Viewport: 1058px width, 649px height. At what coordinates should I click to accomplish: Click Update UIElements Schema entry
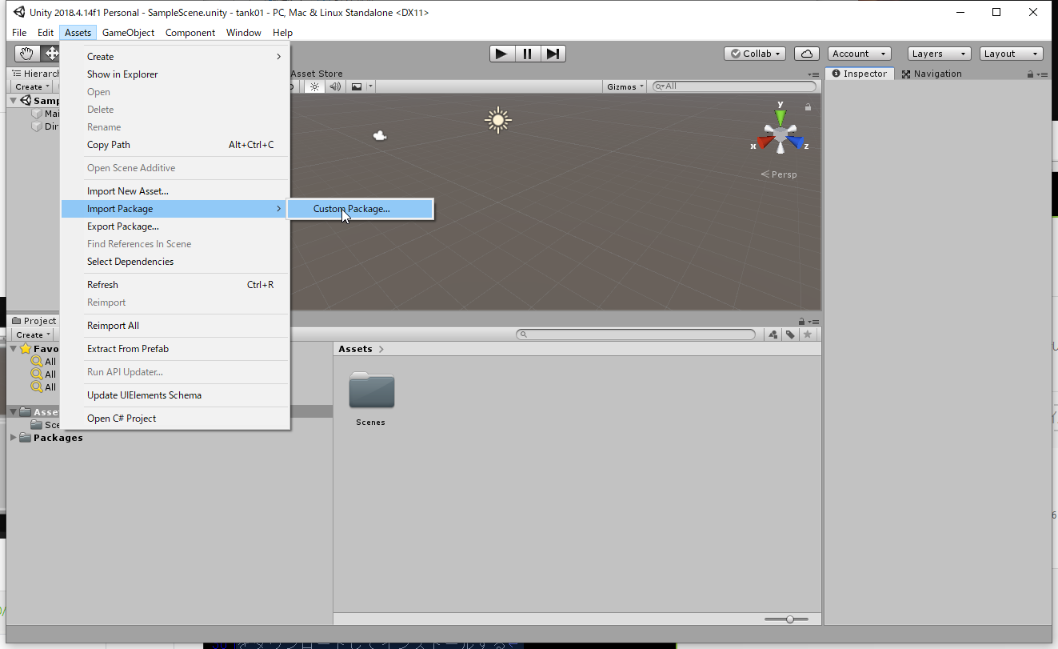coord(175,395)
